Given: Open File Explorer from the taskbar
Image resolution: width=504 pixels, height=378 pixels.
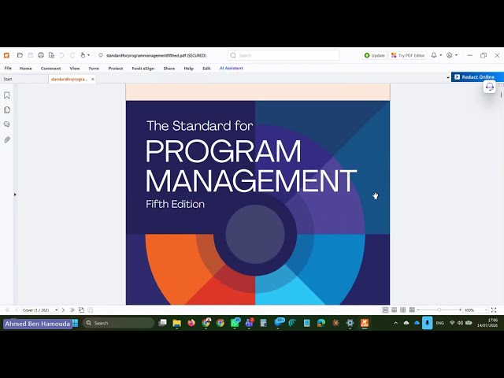Looking at the screenshot, I should click(176, 323).
